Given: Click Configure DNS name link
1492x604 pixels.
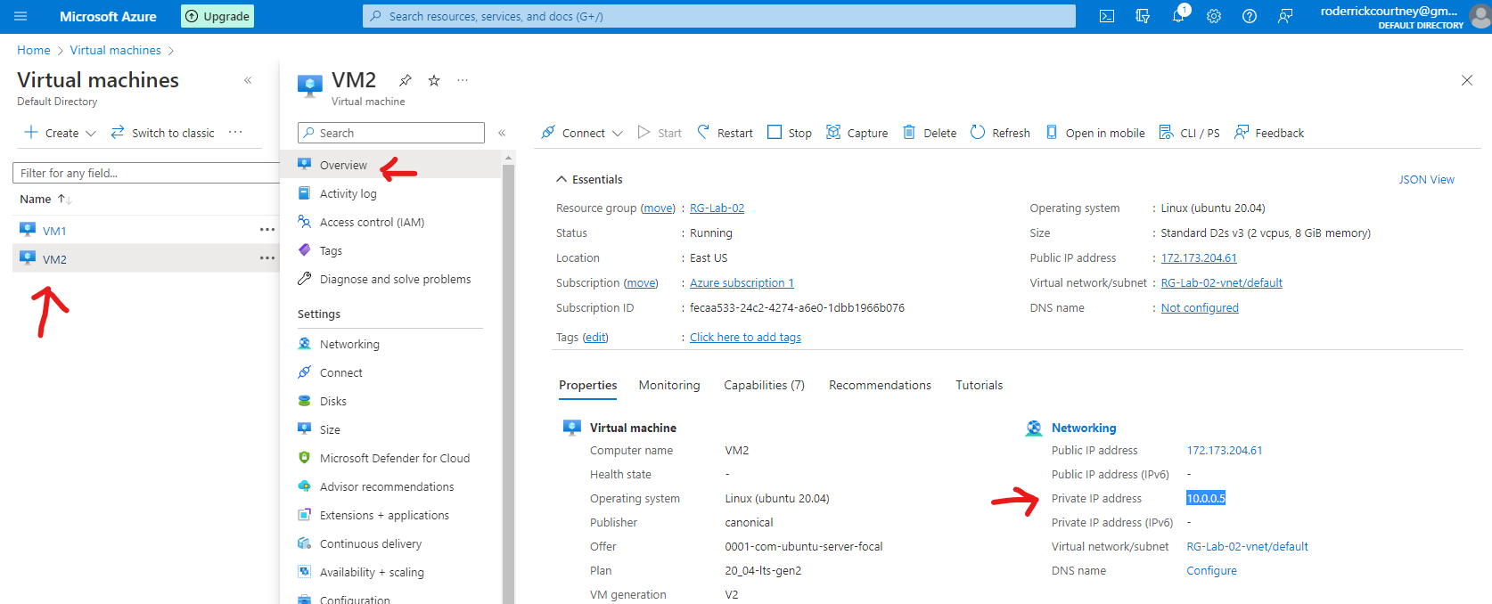Looking at the screenshot, I should [x=1211, y=570].
